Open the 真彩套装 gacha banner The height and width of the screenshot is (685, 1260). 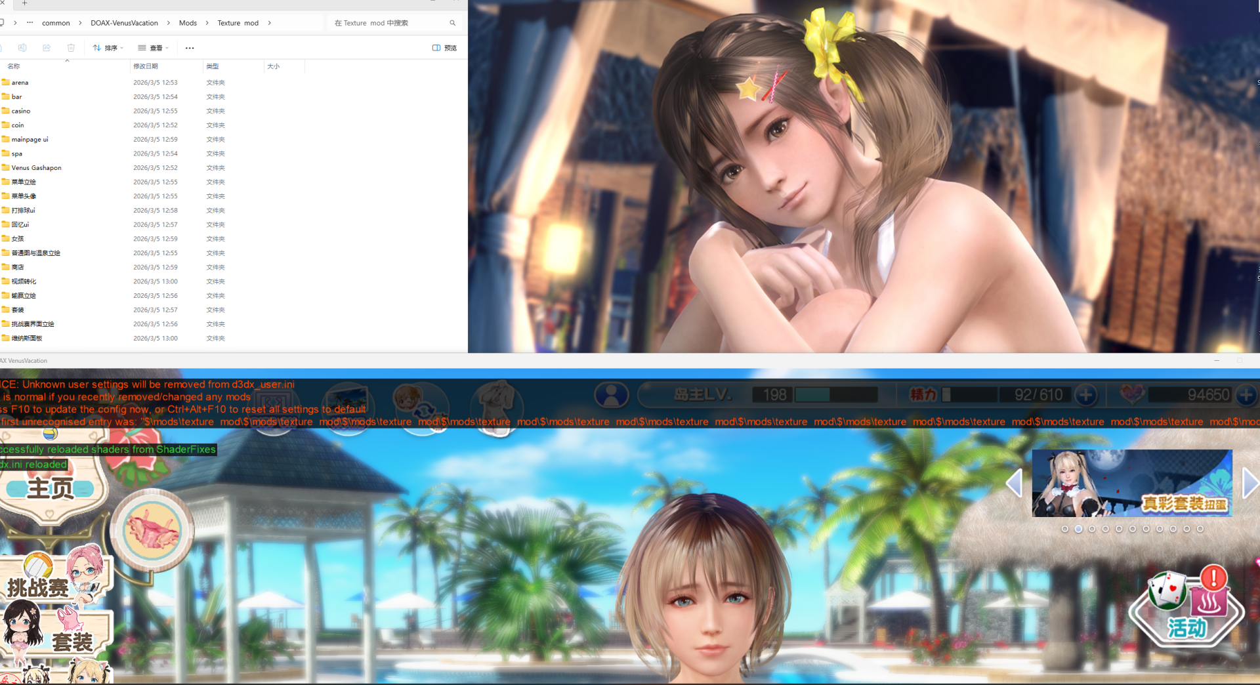pyautogui.click(x=1132, y=483)
